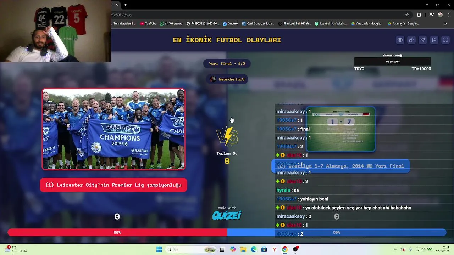
Task: Open OBS Studio from the taskbar
Action: pos(295,249)
